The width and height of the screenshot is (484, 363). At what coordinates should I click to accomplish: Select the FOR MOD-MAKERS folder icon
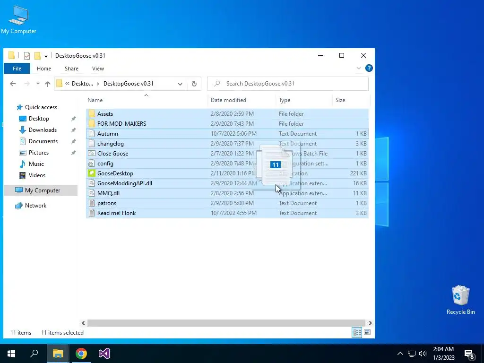tap(91, 123)
